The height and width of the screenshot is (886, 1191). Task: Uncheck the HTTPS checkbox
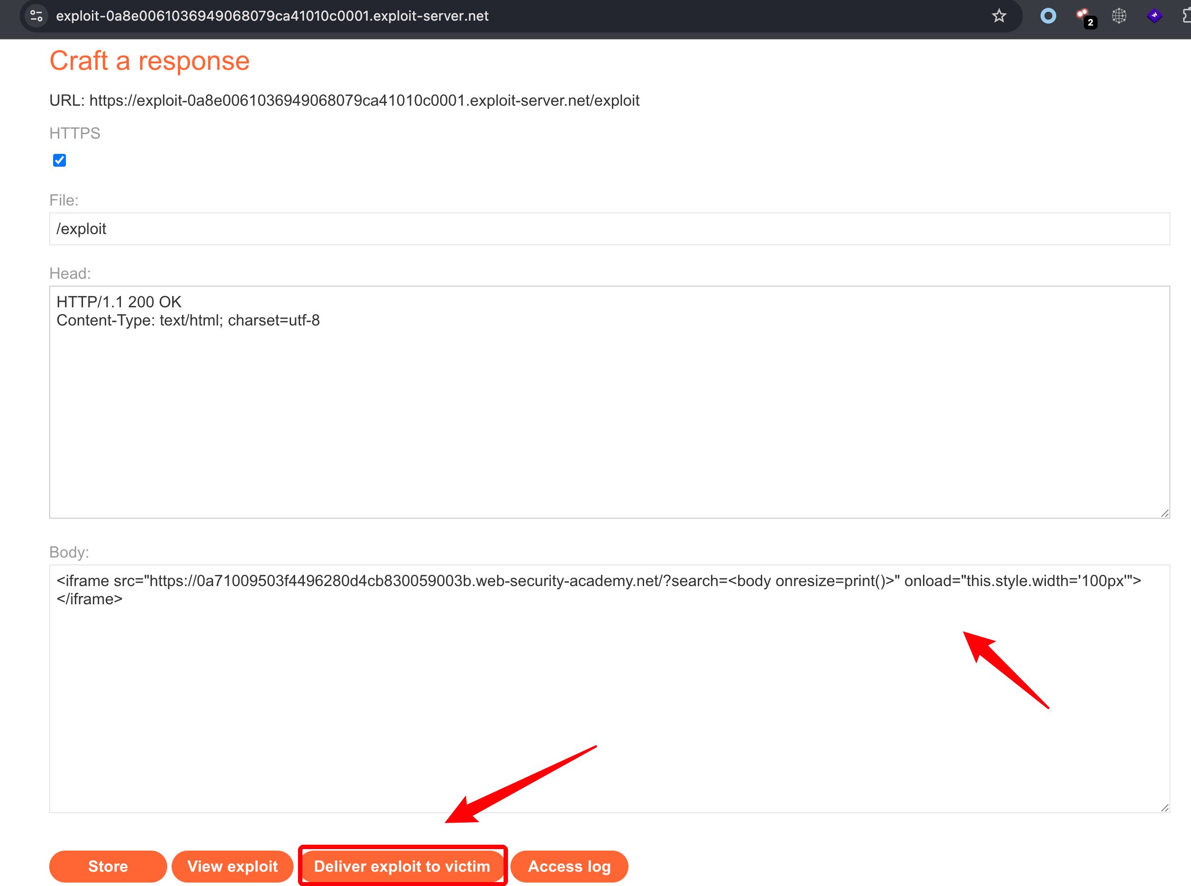[60, 160]
